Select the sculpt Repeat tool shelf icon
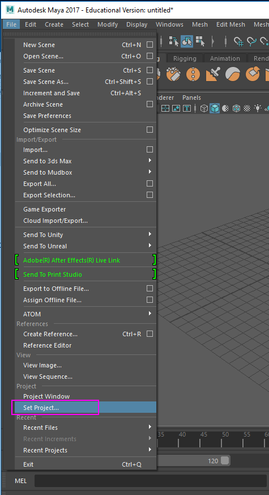 pos(193,74)
